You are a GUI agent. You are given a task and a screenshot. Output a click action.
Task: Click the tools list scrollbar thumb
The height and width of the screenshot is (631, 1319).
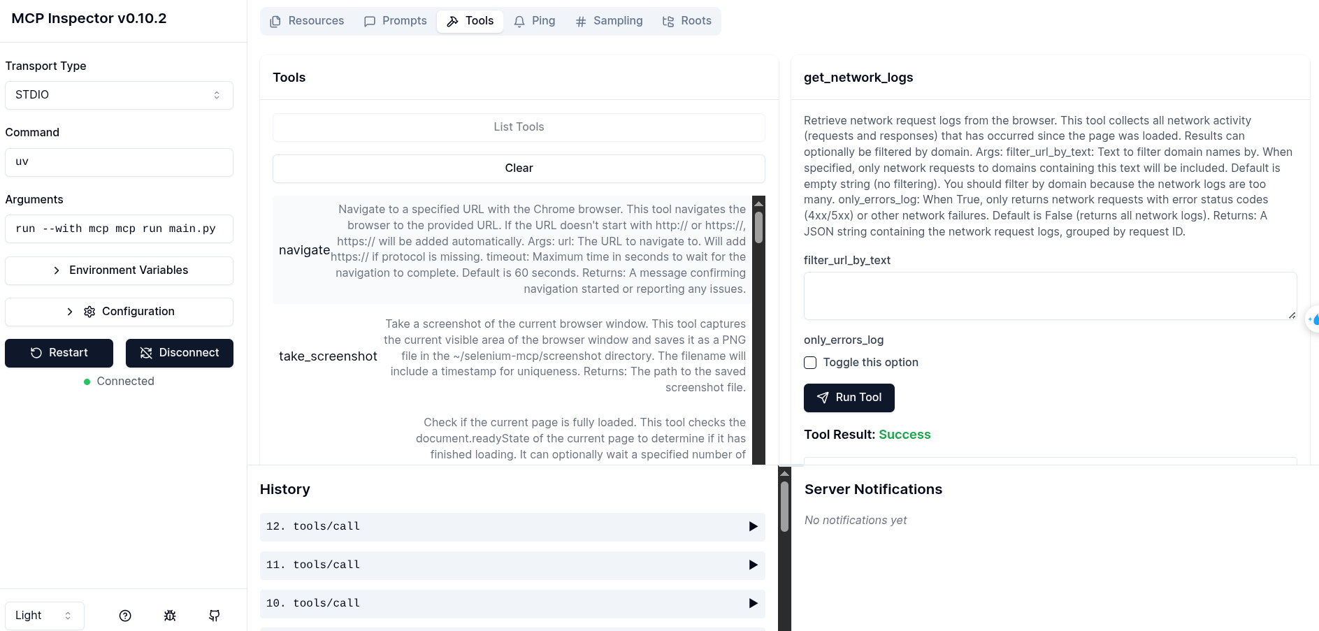tap(758, 227)
